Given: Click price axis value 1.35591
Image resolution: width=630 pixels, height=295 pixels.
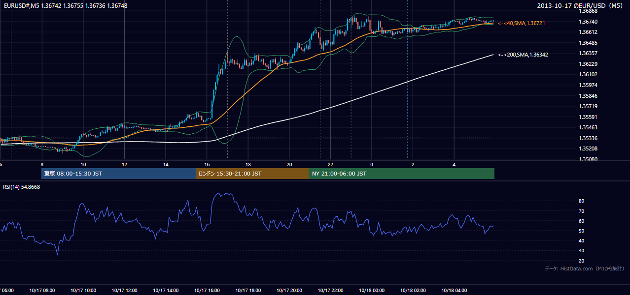Looking at the screenshot, I should tap(588, 117).
